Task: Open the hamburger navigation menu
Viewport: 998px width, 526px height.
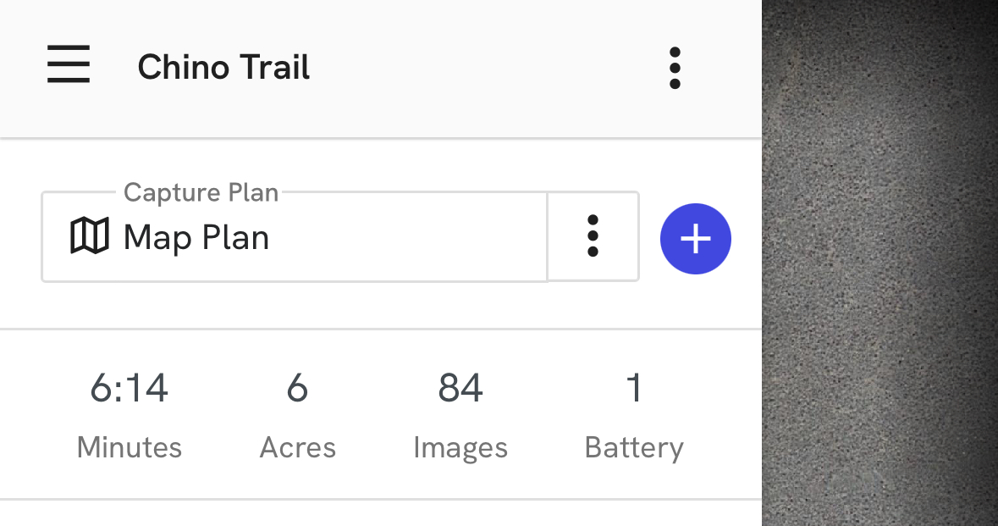Action: click(x=69, y=66)
